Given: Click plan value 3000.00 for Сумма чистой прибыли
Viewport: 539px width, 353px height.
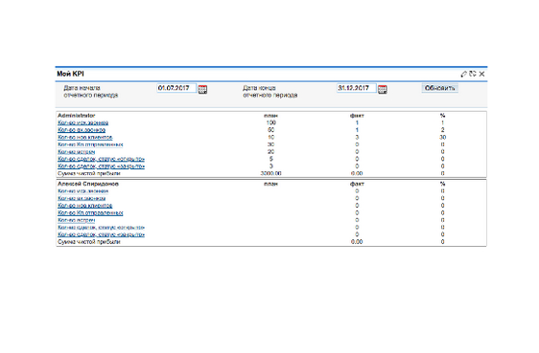Looking at the screenshot, I should [x=270, y=173].
